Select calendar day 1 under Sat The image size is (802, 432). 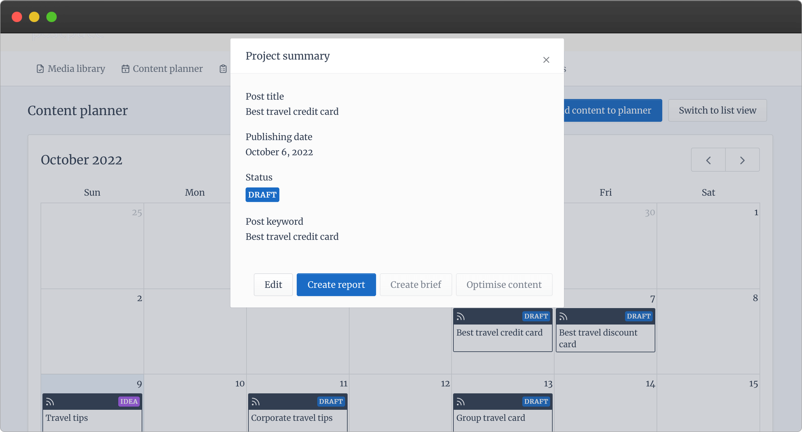click(x=756, y=212)
